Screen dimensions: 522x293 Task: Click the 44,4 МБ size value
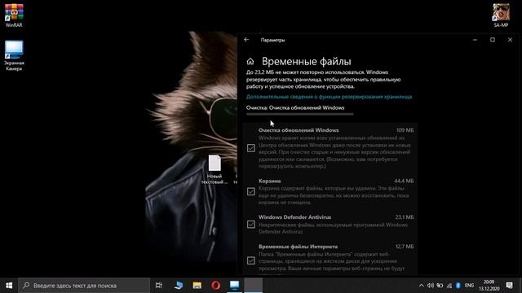pyautogui.click(x=404, y=181)
